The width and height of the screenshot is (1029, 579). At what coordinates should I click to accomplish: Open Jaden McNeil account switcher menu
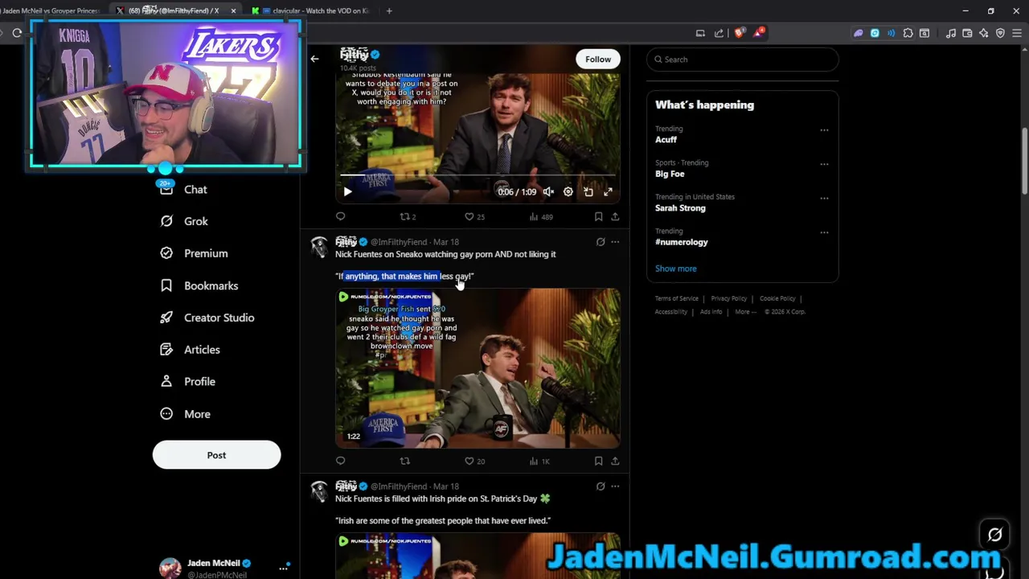coord(224,568)
